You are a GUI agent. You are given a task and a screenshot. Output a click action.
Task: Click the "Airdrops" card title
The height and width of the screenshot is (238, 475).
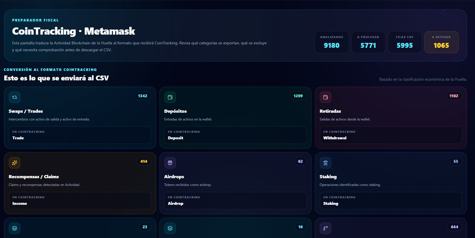174,177
